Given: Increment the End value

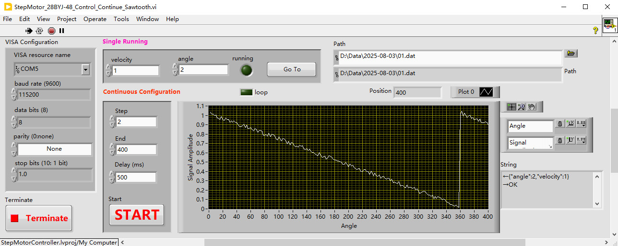Looking at the screenshot, I should [x=112, y=147].
